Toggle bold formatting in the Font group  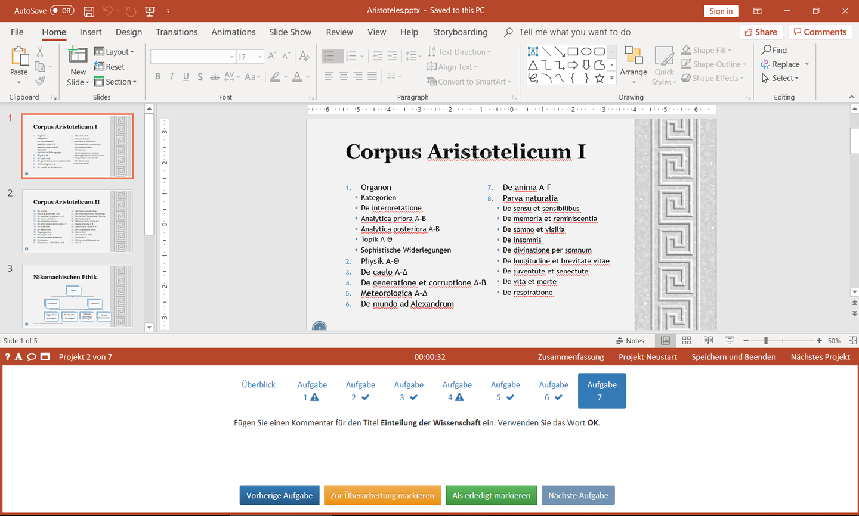coord(157,76)
